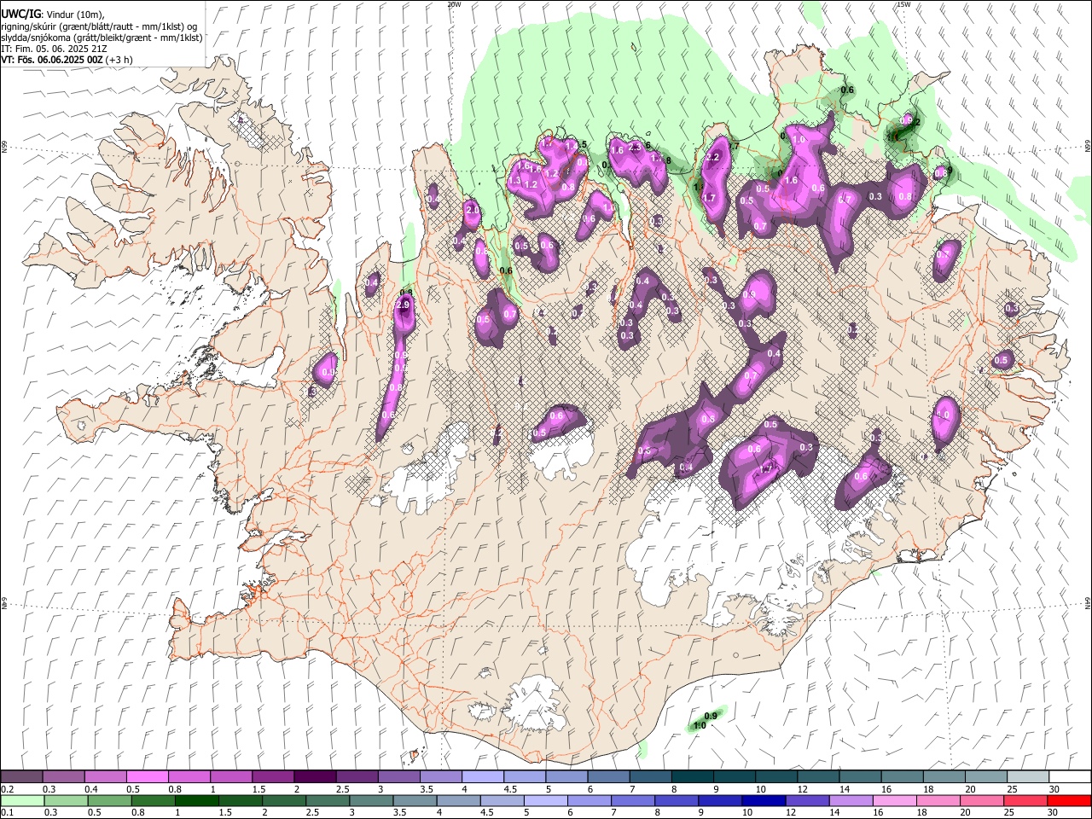
Task: Choose the darkest purple swatch labeled 2
Action: 315,777
